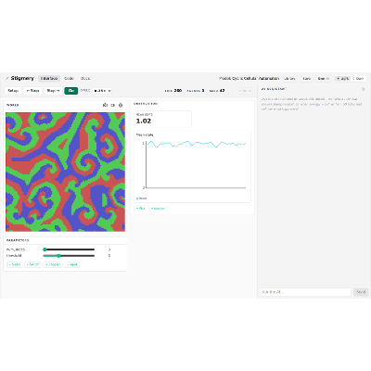Open the Code tab
371x371 pixels.
point(69,79)
